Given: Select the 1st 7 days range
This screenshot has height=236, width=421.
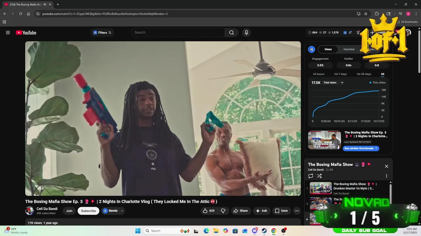Looking at the screenshot, I should pyautogui.click(x=340, y=74).
